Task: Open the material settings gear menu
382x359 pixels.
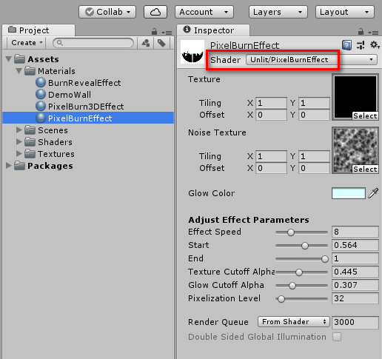Action: tap(375, 45)
